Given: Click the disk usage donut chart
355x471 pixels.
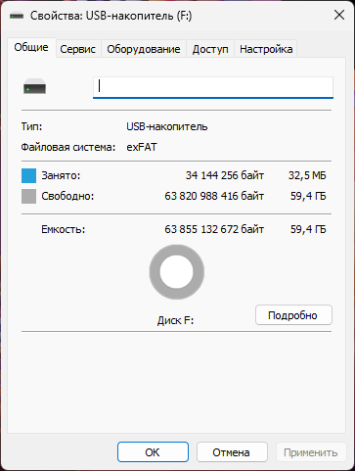Looking at the screenshot, I should pyautogui.click(x=177, y=272).
